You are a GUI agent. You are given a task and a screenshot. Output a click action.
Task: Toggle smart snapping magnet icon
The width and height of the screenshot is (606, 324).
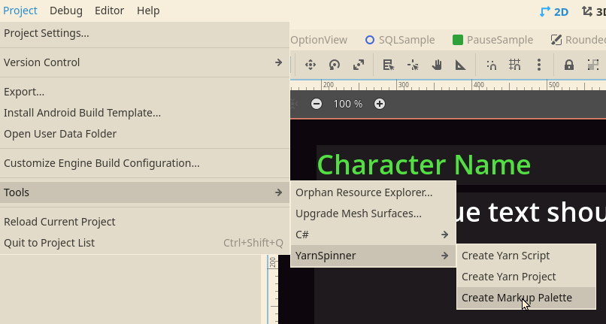pos(491,65)
